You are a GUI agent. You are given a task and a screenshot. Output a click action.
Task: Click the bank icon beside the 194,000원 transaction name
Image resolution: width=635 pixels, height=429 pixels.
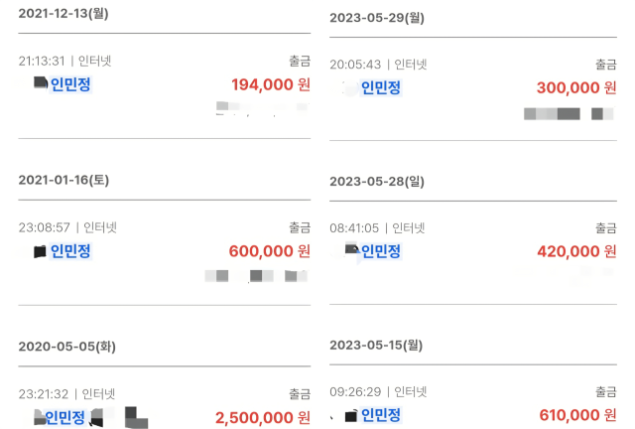point(41,83)
